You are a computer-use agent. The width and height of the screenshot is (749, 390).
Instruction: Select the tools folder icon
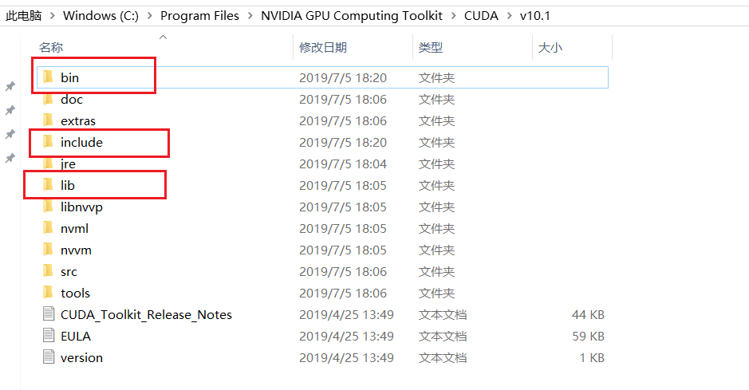pos(48,293)
